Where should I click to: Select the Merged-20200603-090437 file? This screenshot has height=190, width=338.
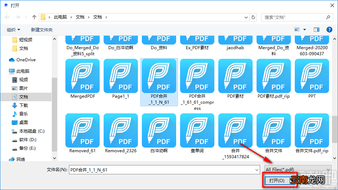[x=312, y=40]
